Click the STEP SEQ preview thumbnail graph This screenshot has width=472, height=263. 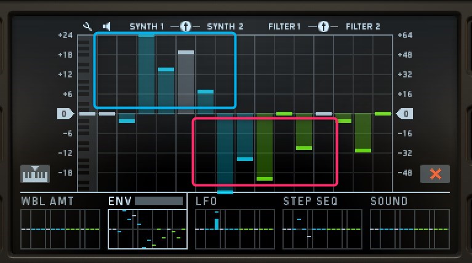tap(322, 229)
